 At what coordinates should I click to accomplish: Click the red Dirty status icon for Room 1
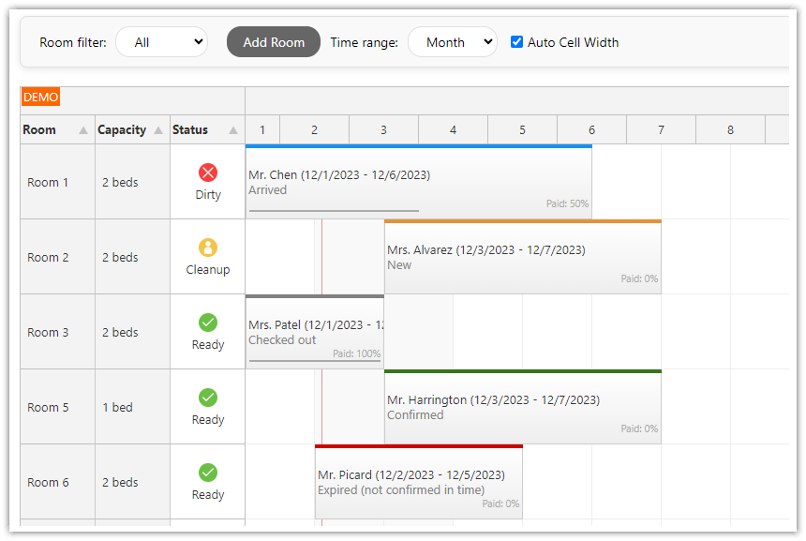pos(208,173)
